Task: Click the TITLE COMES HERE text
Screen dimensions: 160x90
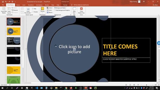Action: [x=120, y=50]
